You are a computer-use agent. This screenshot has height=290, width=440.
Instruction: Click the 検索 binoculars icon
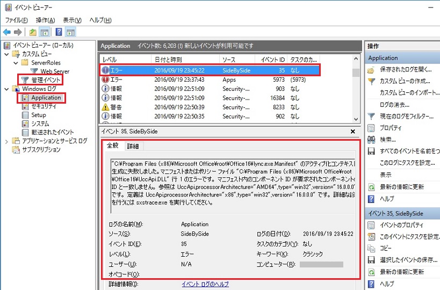(371, 140)
